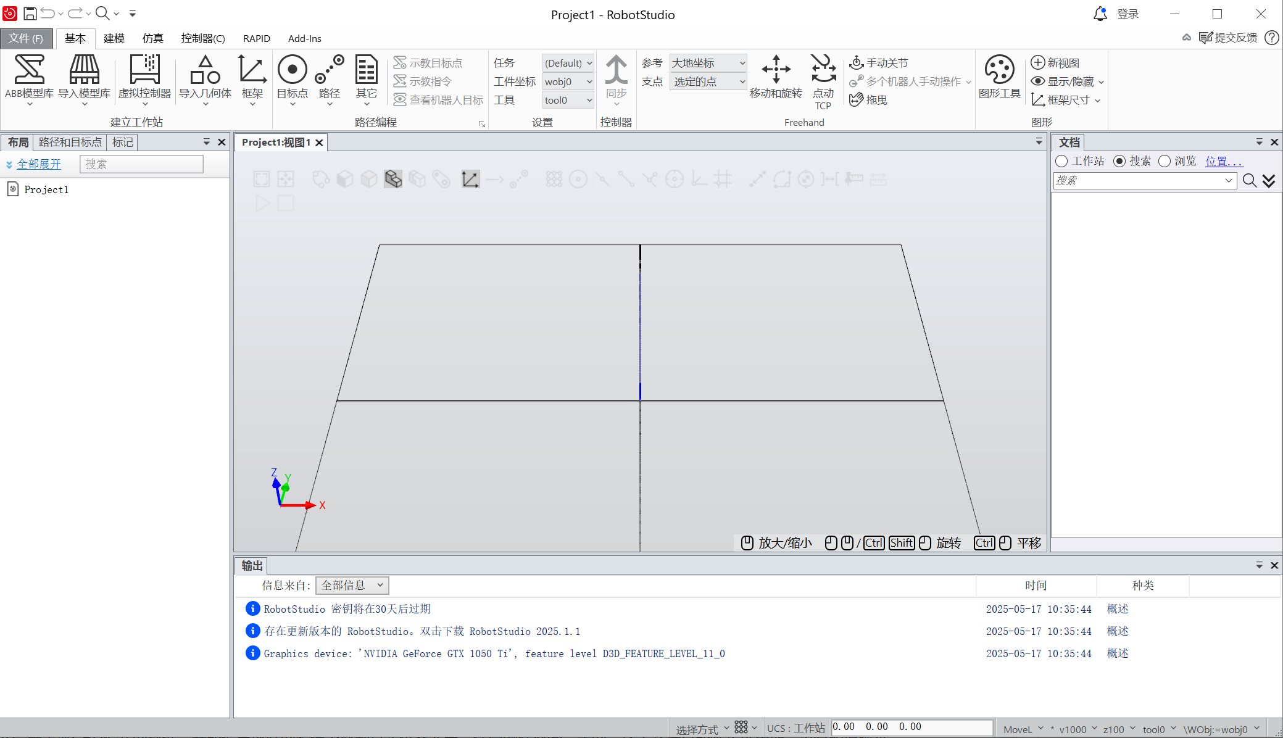Activate the 移动和旋转 freehand tool

776,78
